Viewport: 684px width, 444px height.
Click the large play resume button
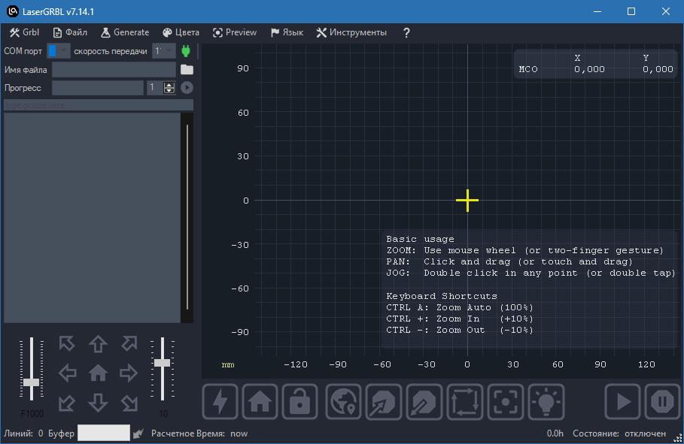(622, 401)
